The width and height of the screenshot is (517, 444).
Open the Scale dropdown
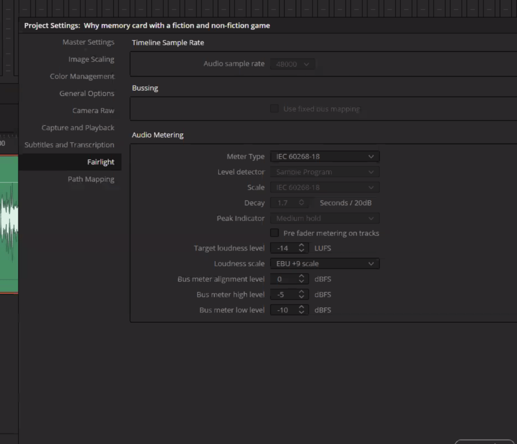click(x=325, y=187)
